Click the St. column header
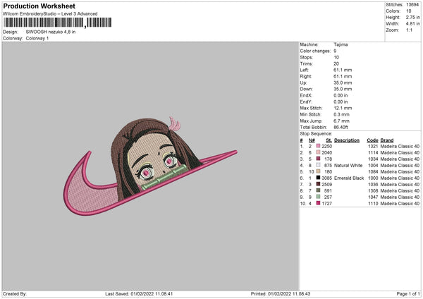Image resolution: width=423 pixels, height=299 pixels. (329, 140)
